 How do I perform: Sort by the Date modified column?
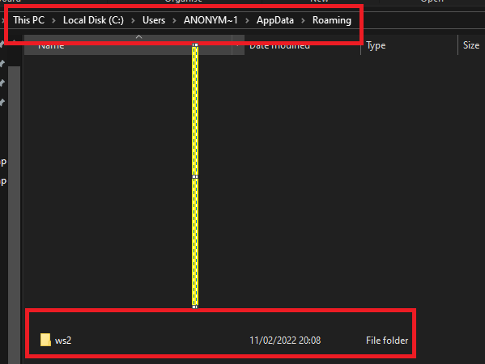coord(302,45)
